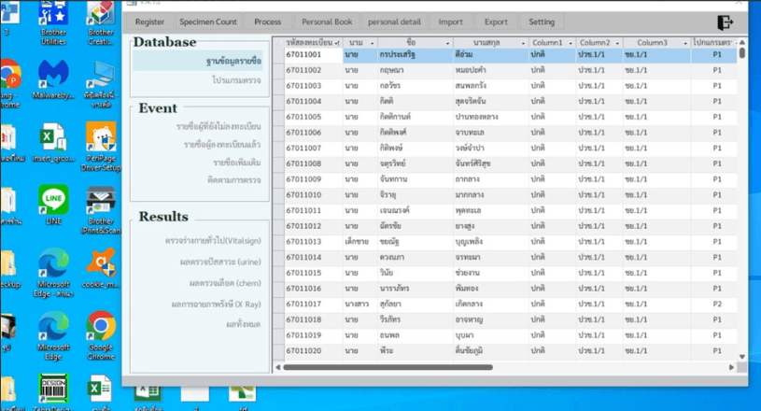Open the computer monitor shortcut under Brother Creative
Viewport: 761px width, 411px height.
(101, 84)
